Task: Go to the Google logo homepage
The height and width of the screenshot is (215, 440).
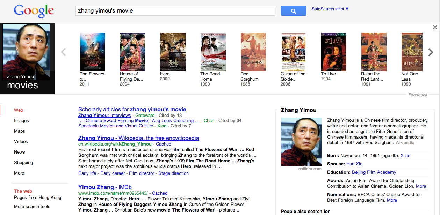Action: 34,11
